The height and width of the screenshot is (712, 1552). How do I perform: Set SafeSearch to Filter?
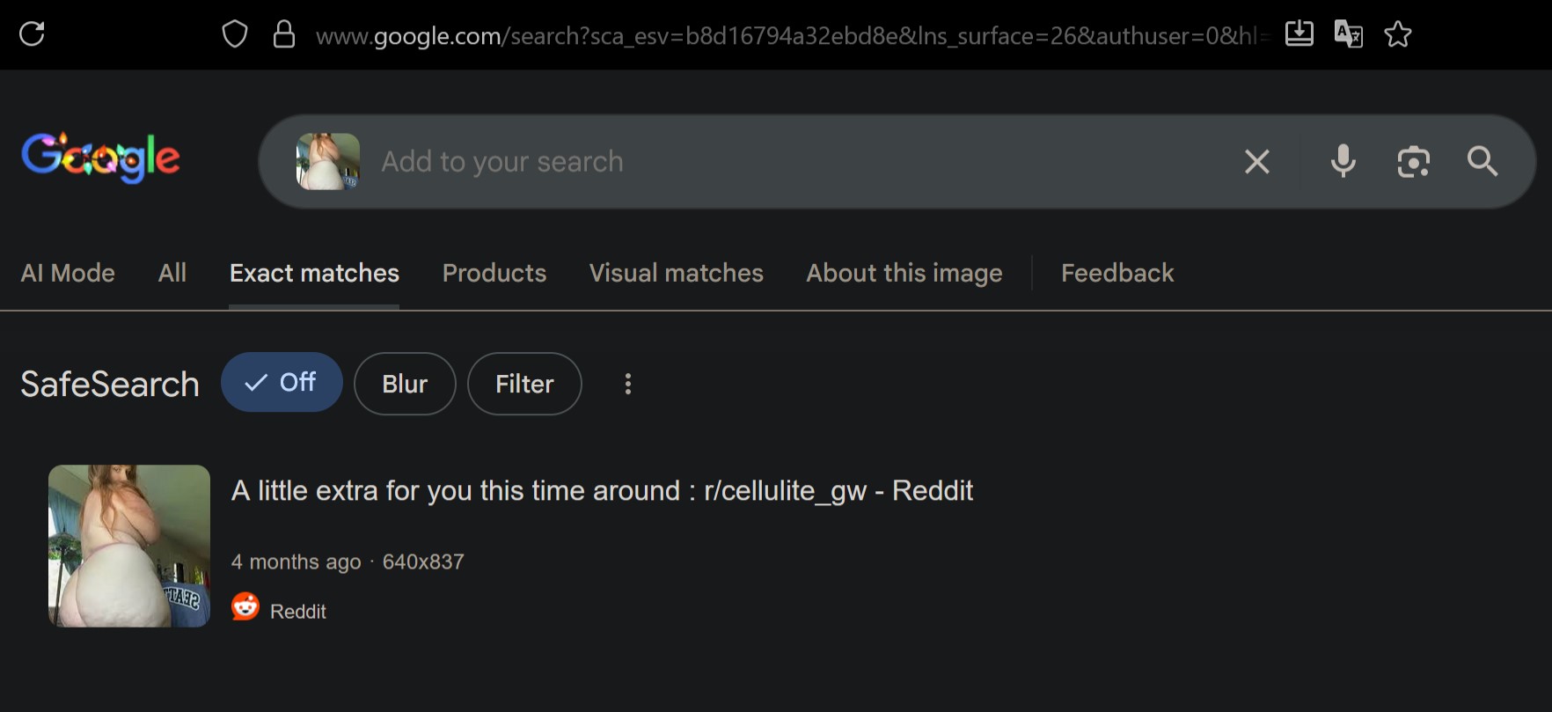(x=524, y=384)
